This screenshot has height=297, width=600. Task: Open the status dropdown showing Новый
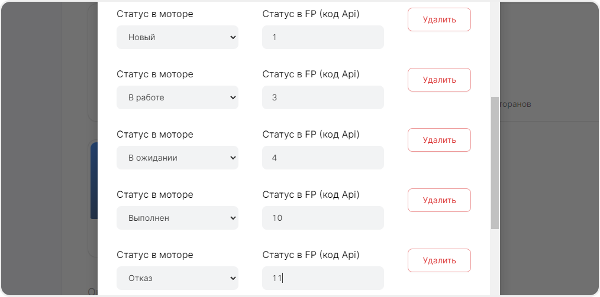[x=177, y=37]
